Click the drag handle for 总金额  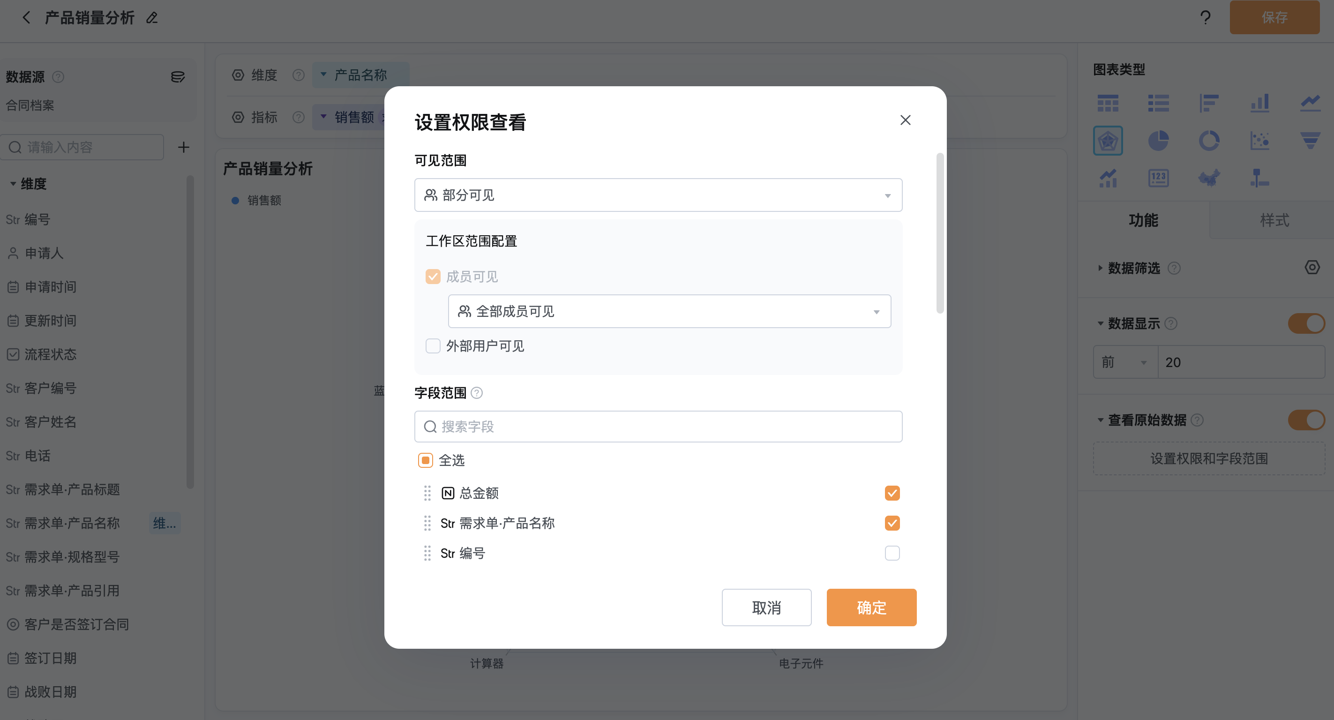[x=427, y=493]
